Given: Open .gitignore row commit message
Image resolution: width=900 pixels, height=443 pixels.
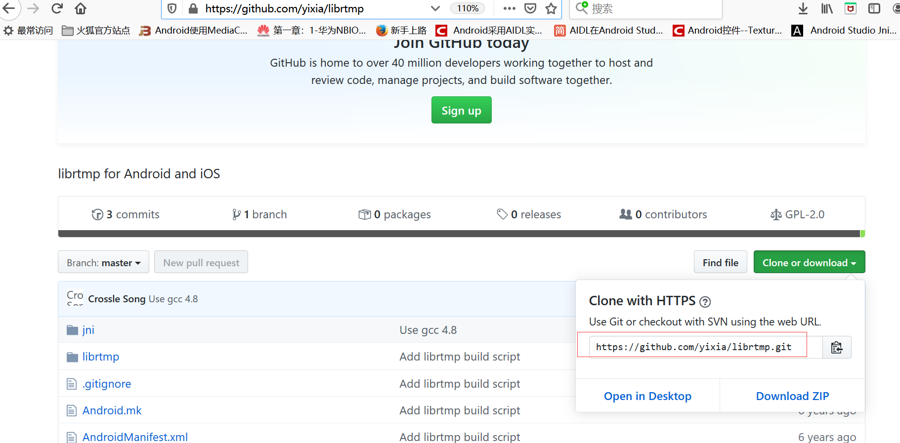Looking at the screenshot, I should coord(460,384).
